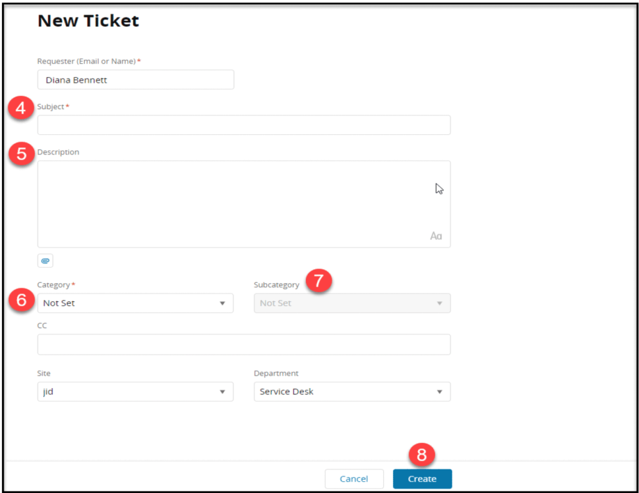Click the New Ticket heading

click(x=88, y=21)
